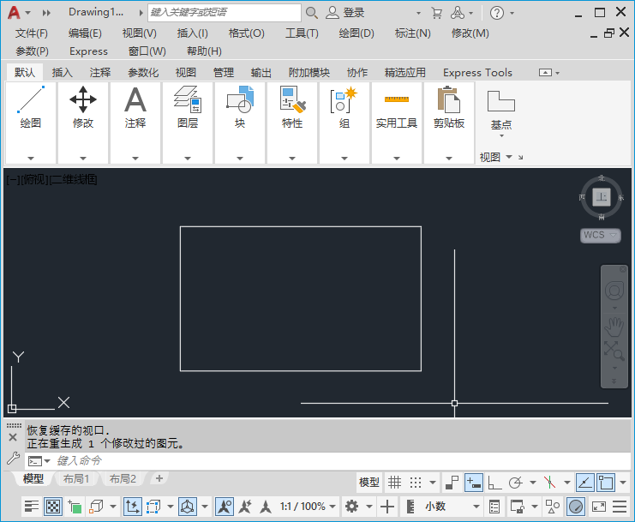Image resolution: width=635 pixels, height=522 pixels.
Task: Switch to the 布局1 layout tab
Action: tap(76, 478)
